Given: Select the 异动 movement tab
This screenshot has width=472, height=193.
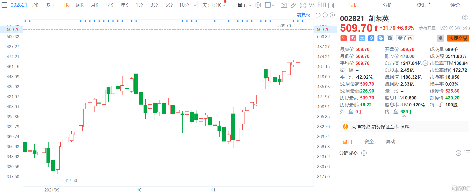Looking at the screenshot, I should [391, 141].
